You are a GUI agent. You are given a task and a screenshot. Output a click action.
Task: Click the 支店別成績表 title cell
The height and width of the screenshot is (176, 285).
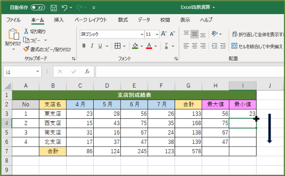tap(134, 95)
